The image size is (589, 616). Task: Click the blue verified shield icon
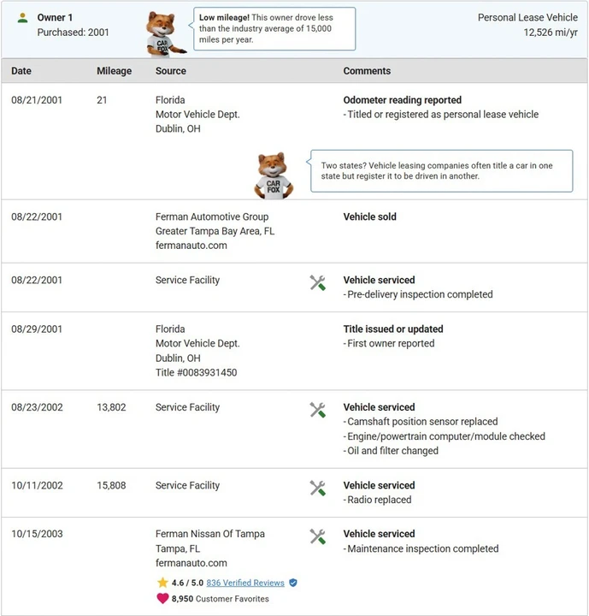tap(293, 583)
